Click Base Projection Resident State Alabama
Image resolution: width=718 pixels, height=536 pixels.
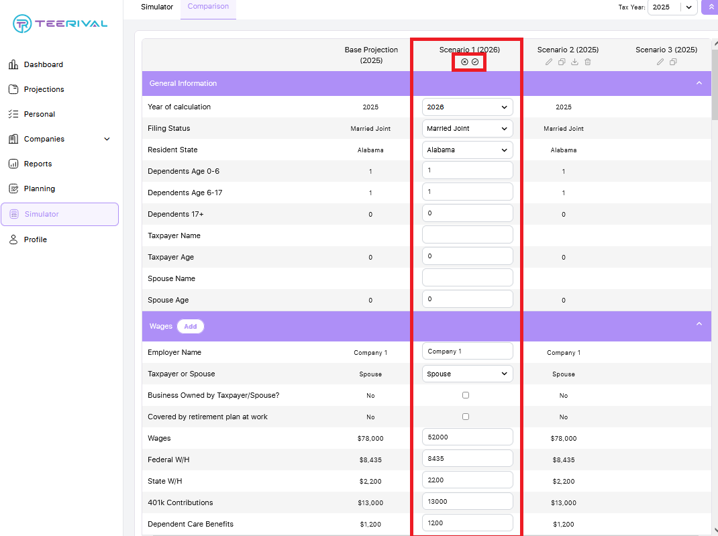(370, 150)
